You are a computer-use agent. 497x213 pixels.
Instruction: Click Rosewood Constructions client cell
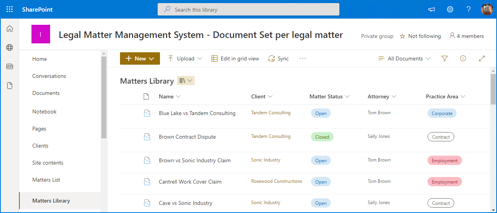tap(276, 181)
